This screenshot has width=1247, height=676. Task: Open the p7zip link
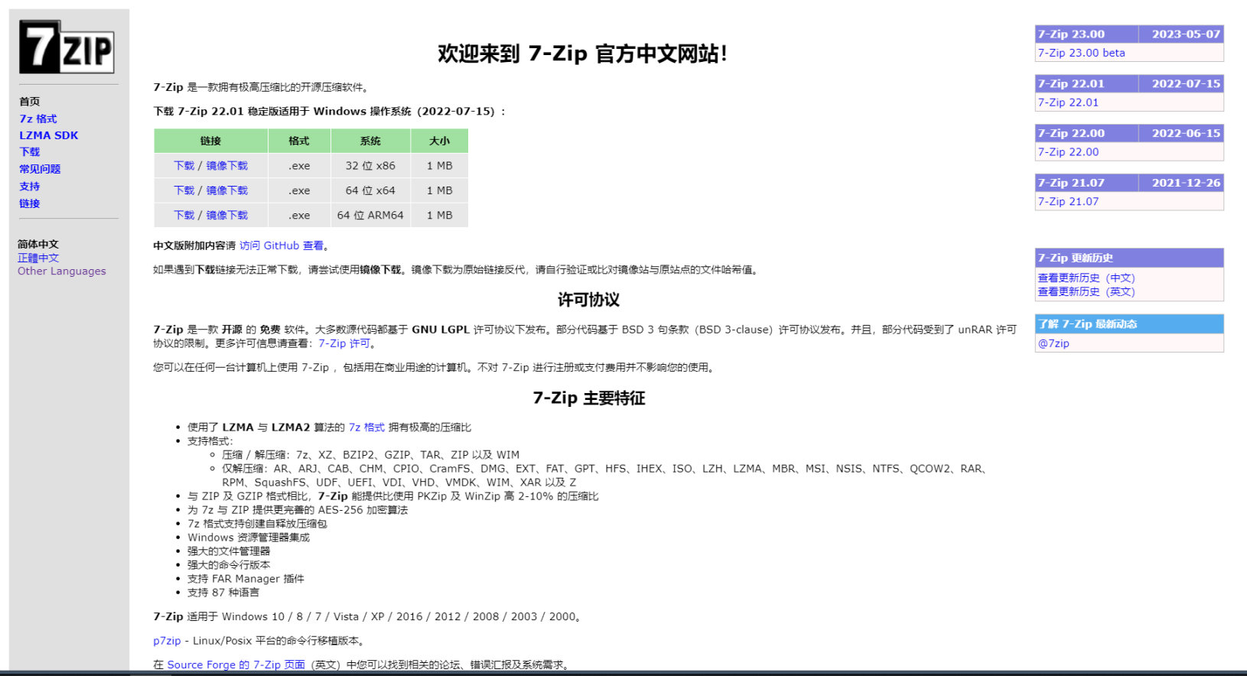click(167, 641)
